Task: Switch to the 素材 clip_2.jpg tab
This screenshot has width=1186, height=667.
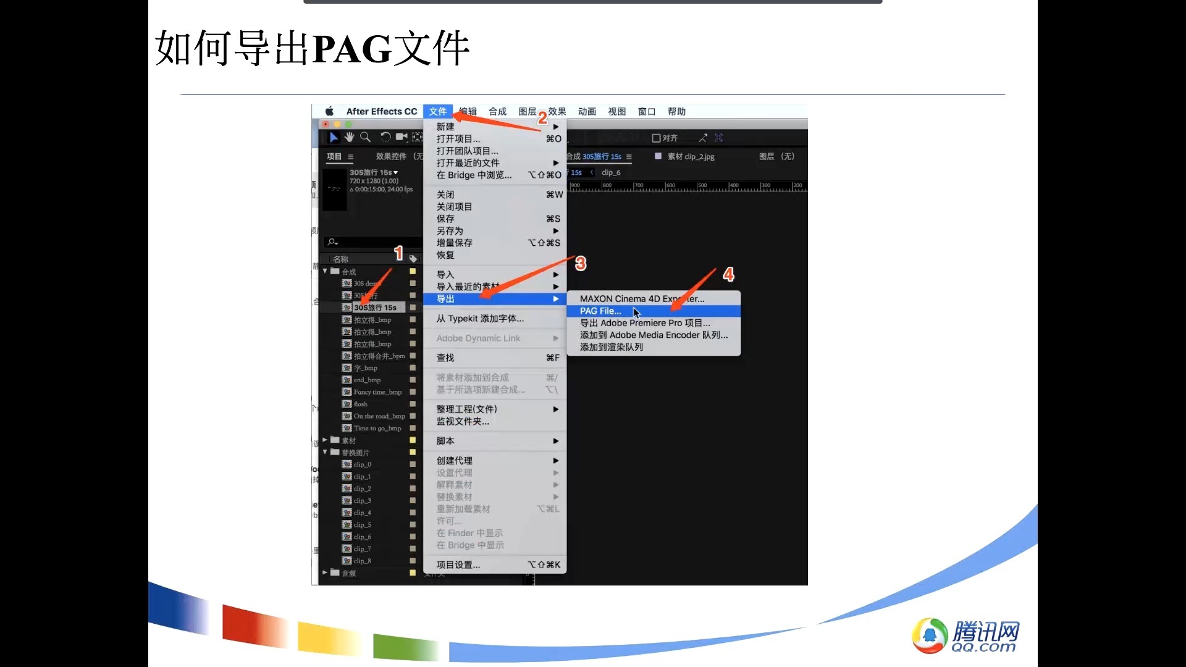Action: pos(691,157)
